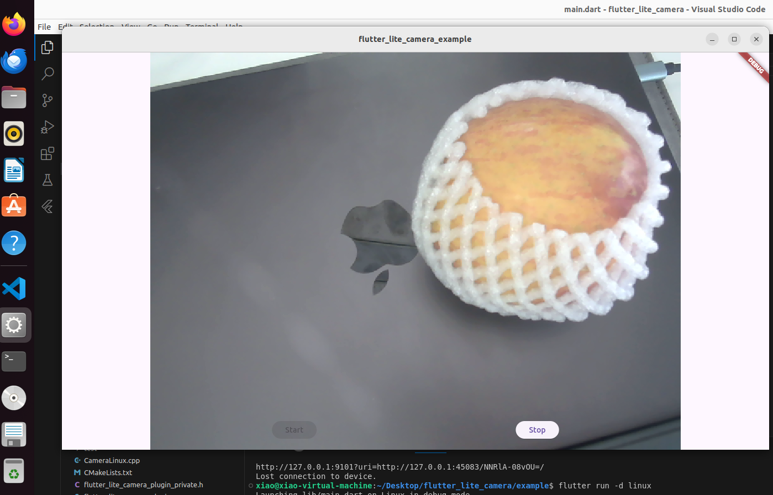Open CameraLinux.cpp in the file tree
Screen dimensions: 773x495
point(112,460)
